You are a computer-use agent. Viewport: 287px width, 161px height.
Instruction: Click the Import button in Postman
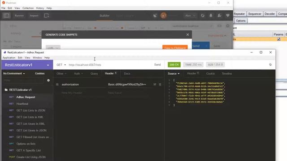tap(34, 16)
